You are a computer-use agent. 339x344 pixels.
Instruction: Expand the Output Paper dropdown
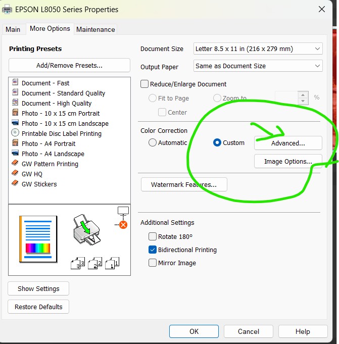tap(258, 66)
